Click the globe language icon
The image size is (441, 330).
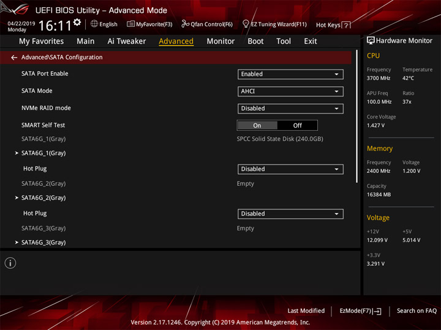(x=94, y=24)
